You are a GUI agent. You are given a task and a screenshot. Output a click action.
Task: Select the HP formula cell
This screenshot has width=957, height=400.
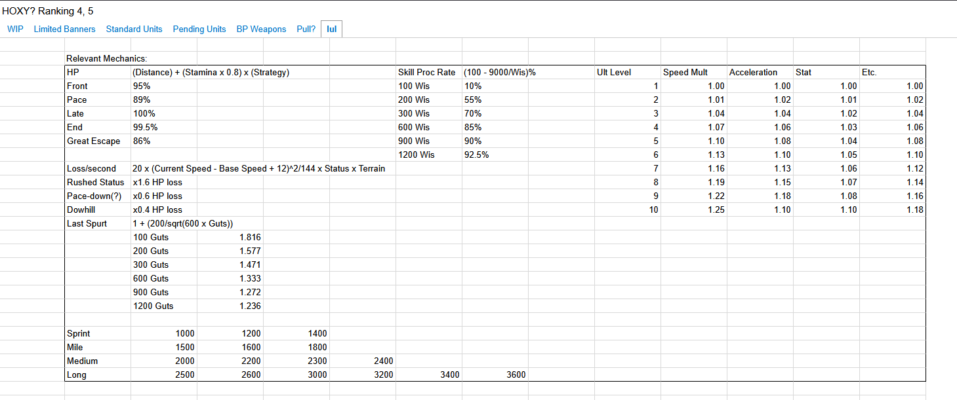pos(211,73)
